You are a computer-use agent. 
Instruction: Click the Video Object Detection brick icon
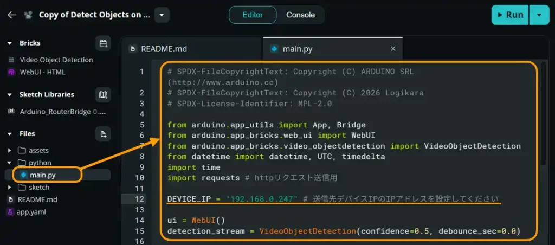coord(11,60)
